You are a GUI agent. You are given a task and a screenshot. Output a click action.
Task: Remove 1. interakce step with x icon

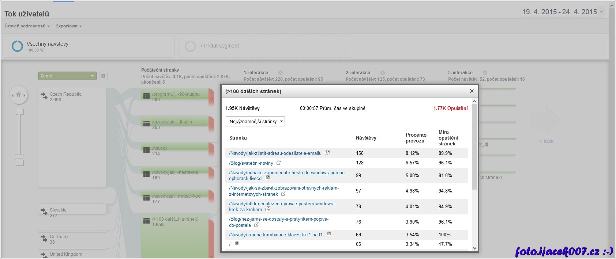[x=281, y=73]
